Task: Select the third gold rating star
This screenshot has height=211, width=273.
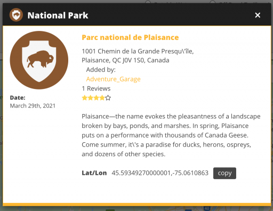Action: tap(97, 98)
